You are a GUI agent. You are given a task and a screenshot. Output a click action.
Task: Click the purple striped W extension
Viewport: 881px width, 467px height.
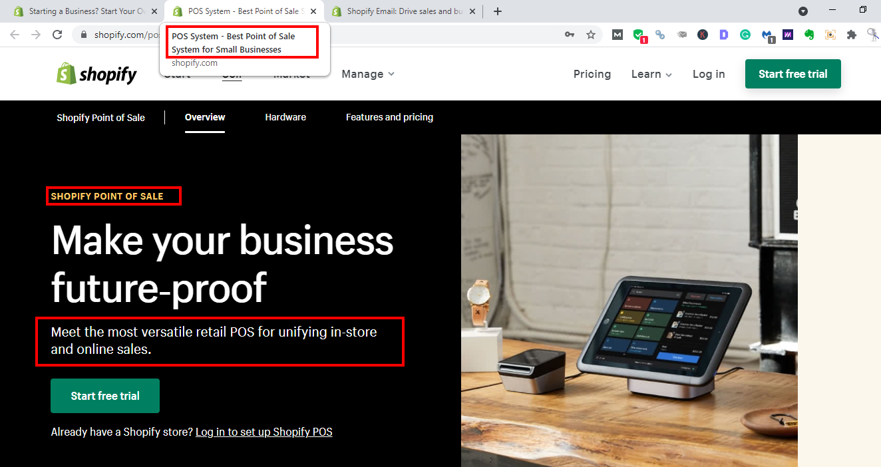788,35
